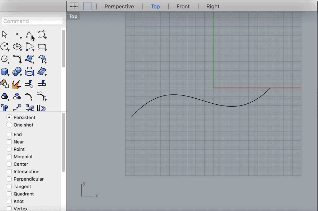This screenshot has width=318, height=211.
Task: Select the Polyline tool
Action: [29, 34]
